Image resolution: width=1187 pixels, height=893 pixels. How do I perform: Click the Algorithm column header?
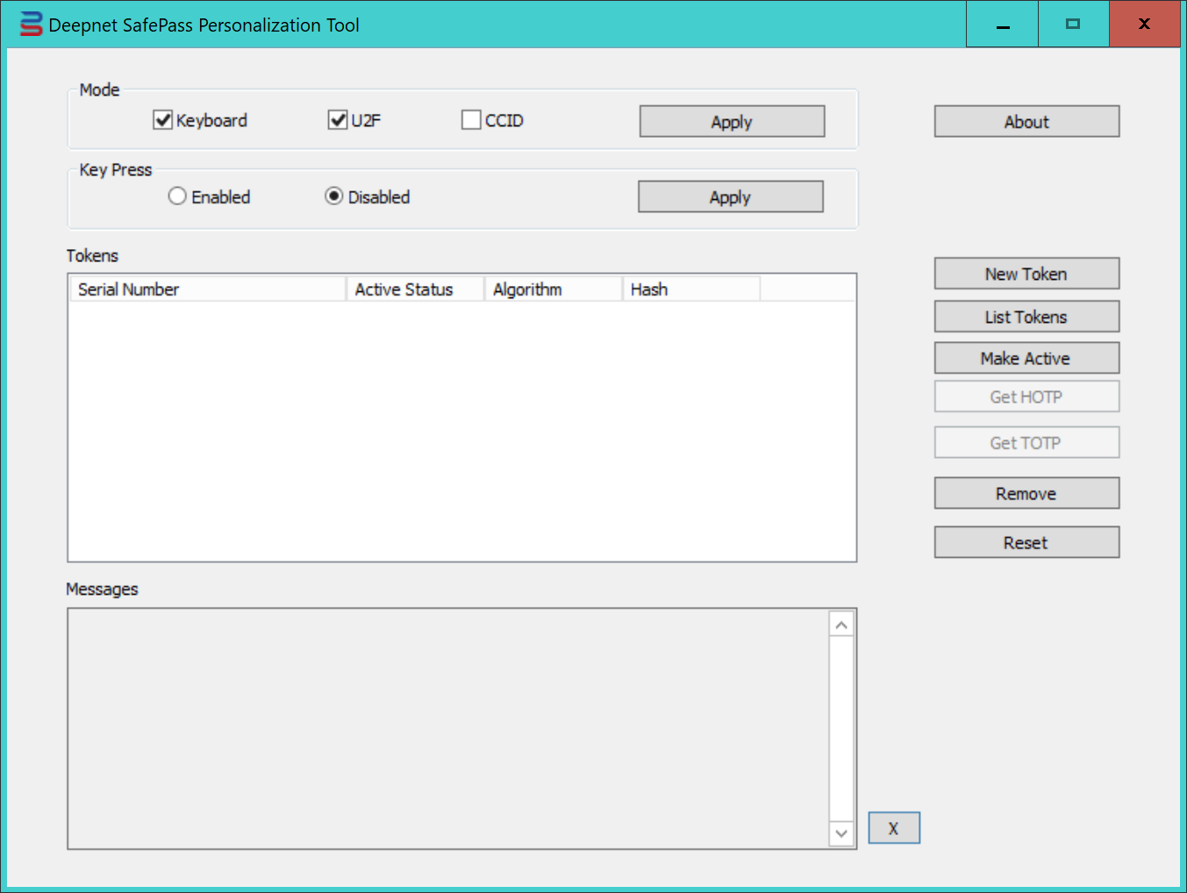pyautogui.click(x=553, y=289)
